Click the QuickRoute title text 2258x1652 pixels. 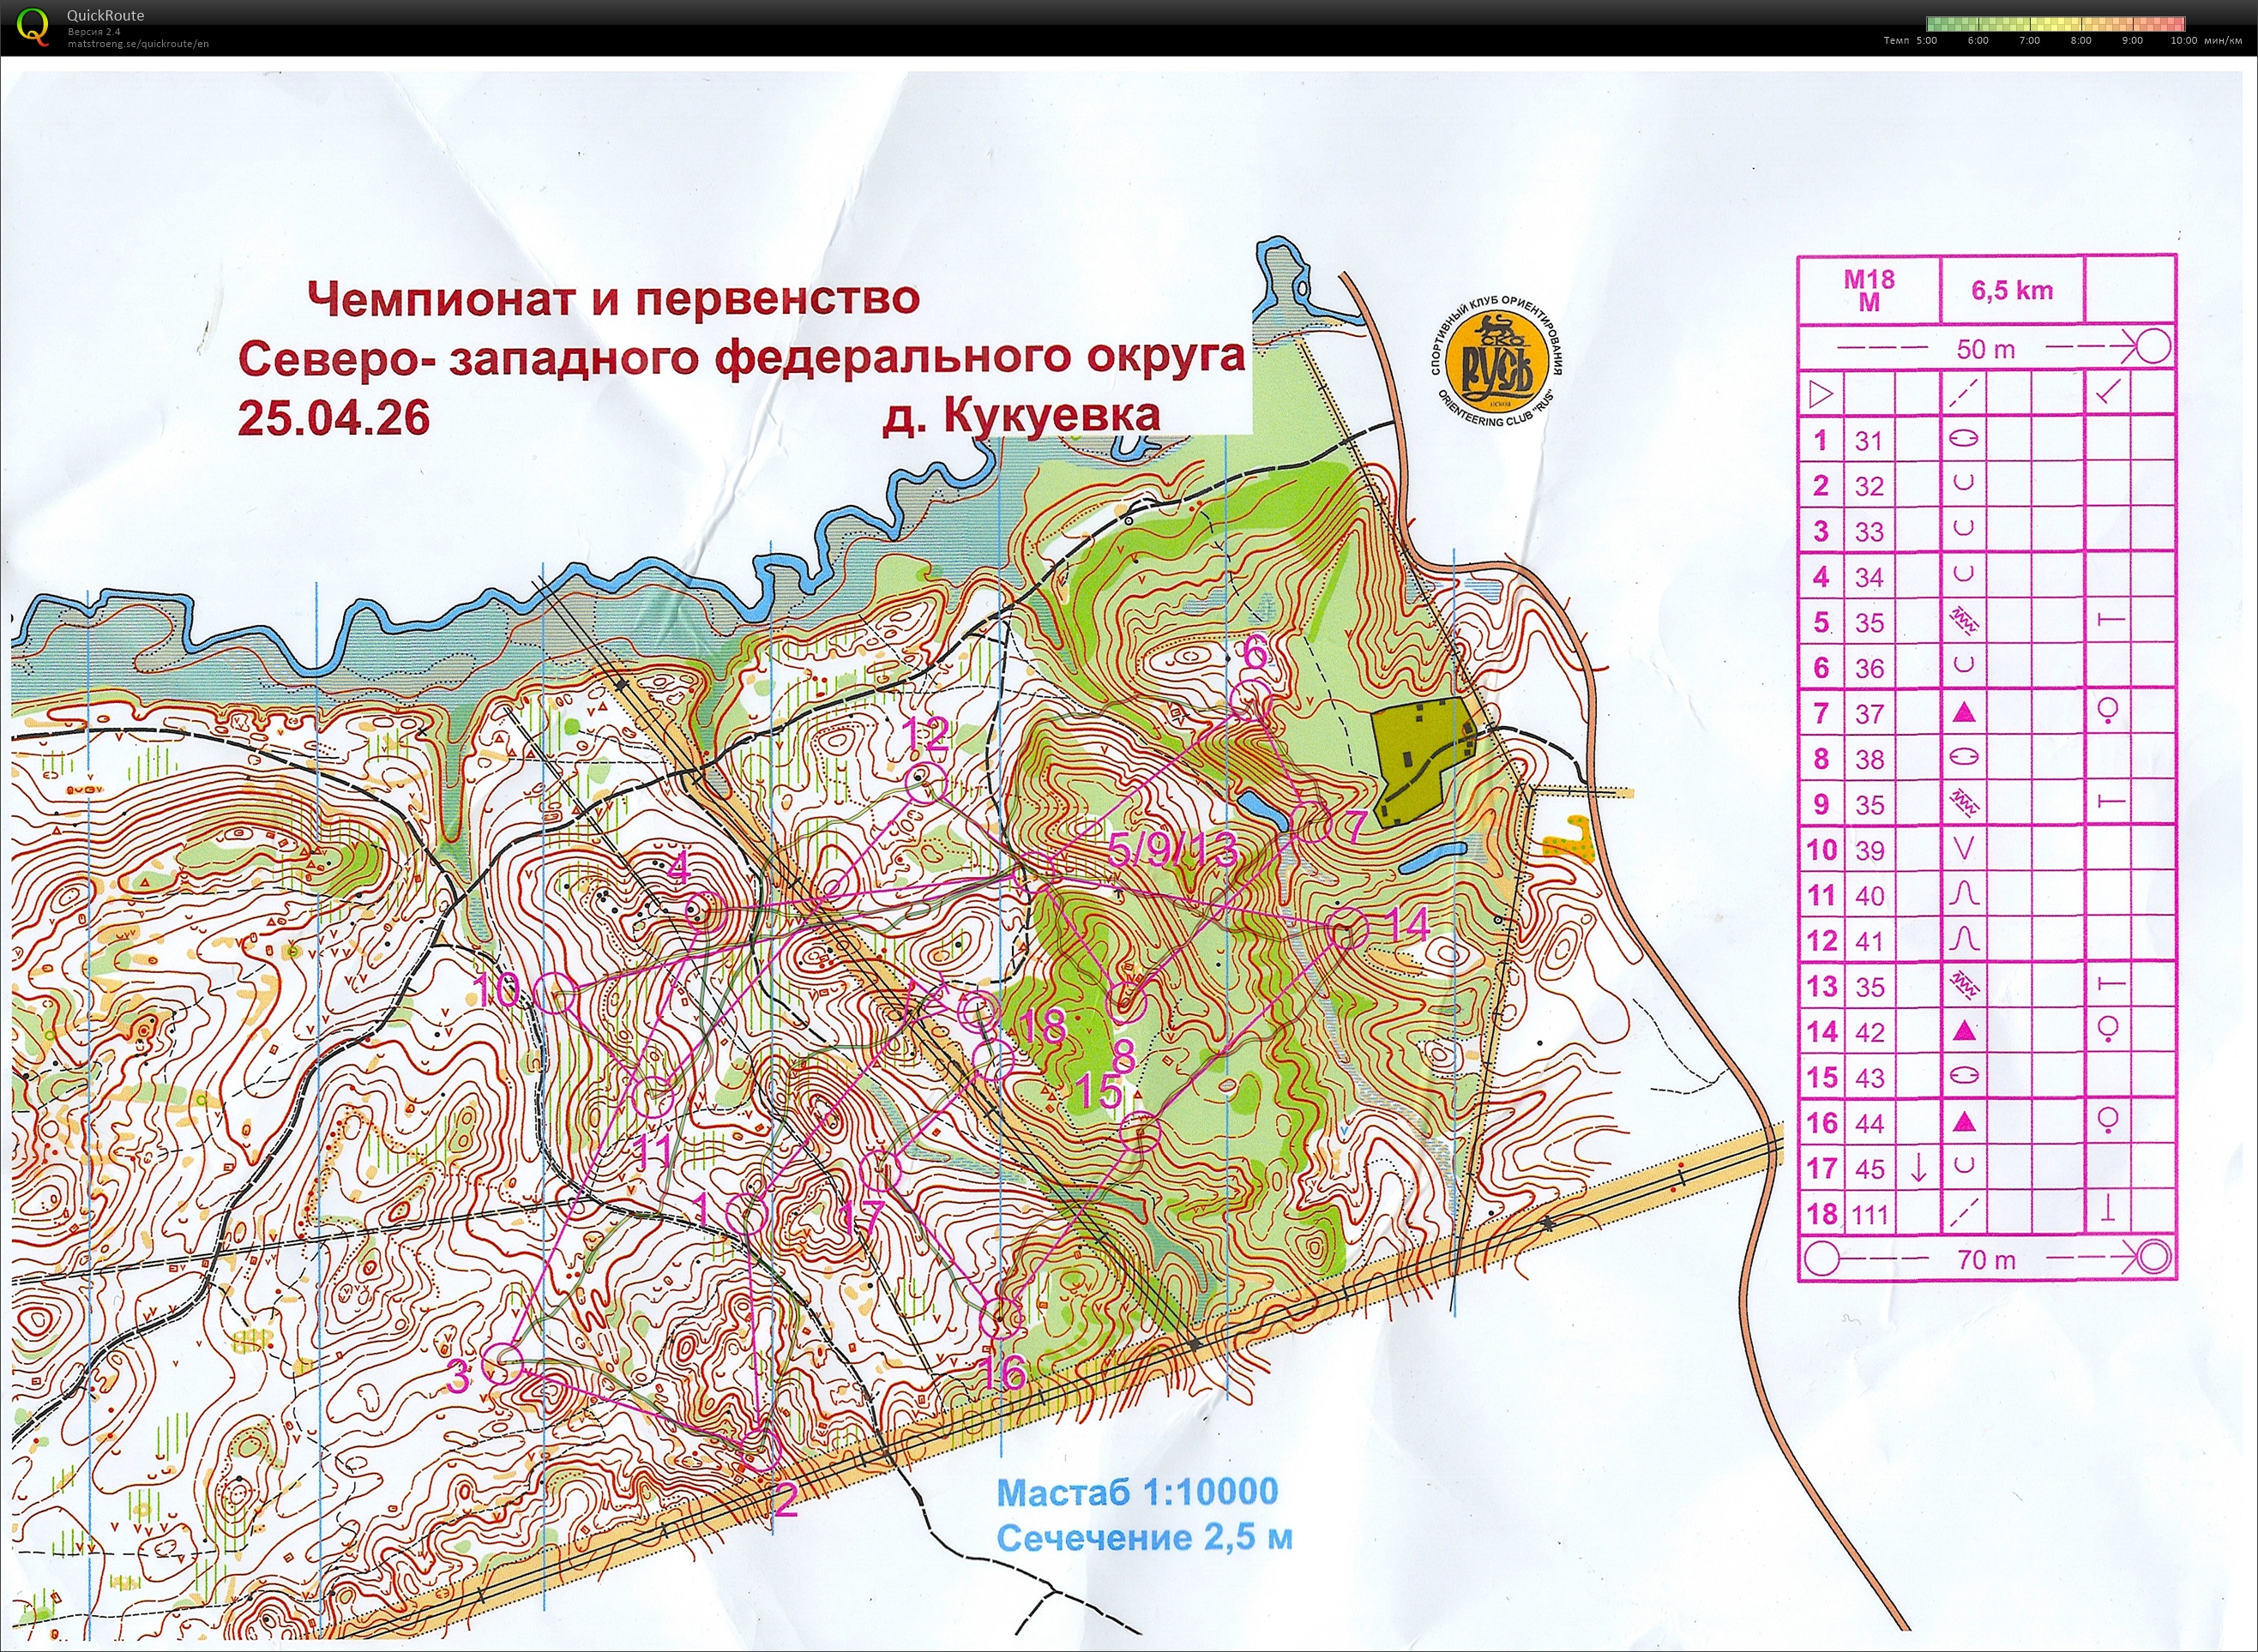pyautogui.click(x=105, y=15)
